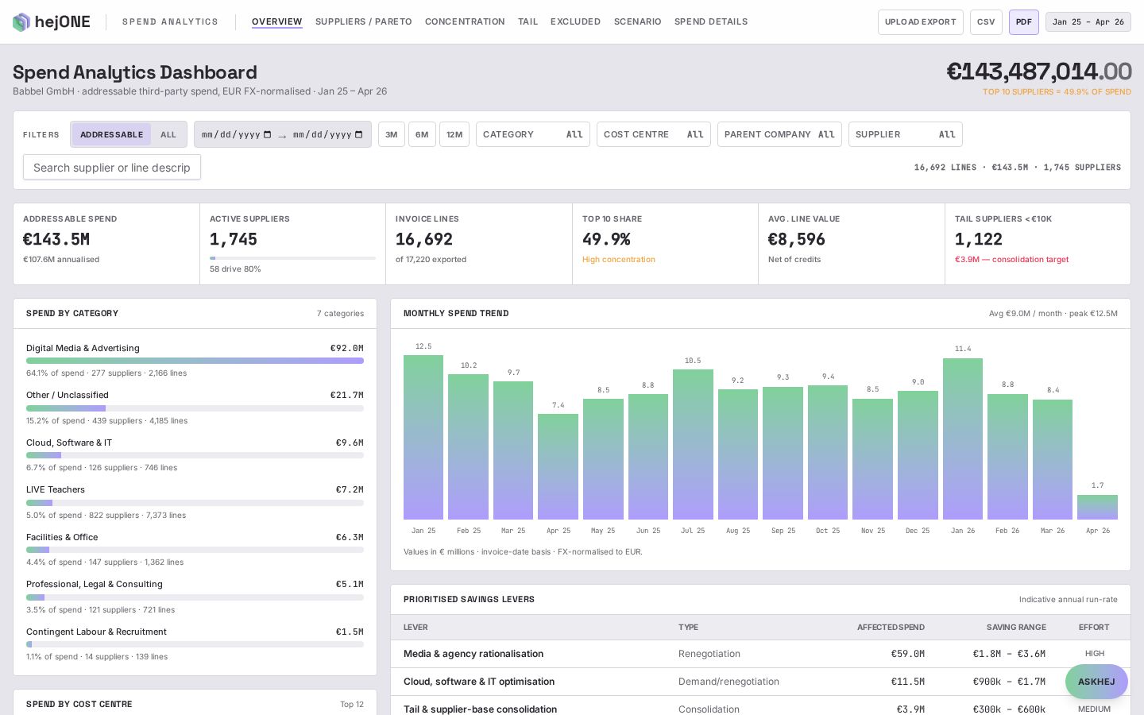1144x715 pixels.
Task: Click the Jan 25 – Apr 26 period selector
Action: click(1088, 22)
